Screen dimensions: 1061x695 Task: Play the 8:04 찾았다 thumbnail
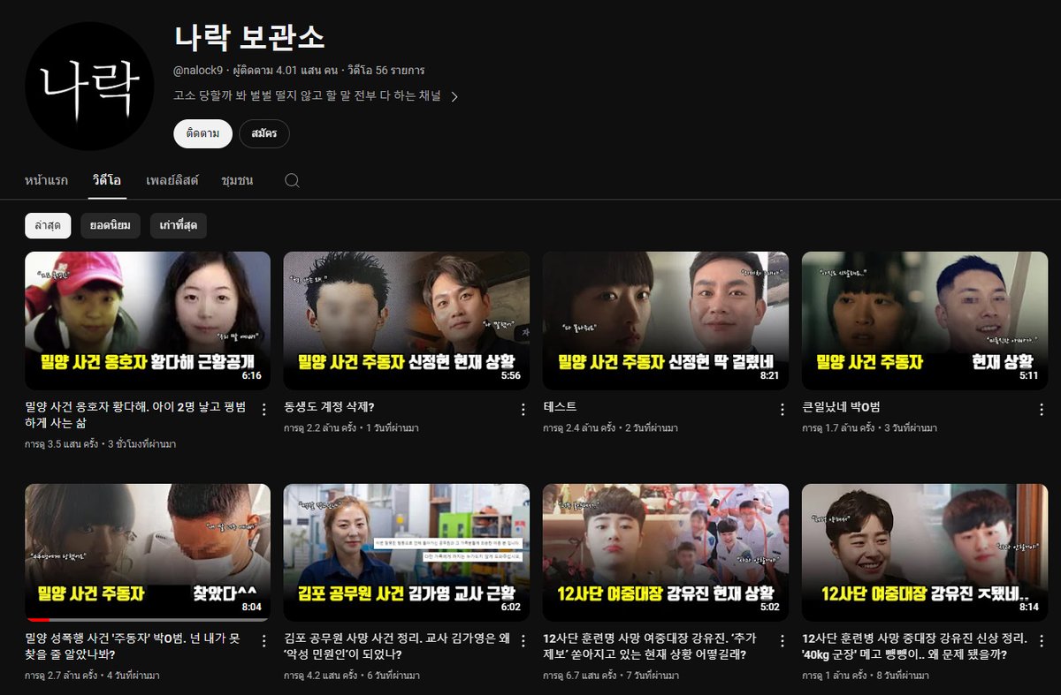coord(148,552)
